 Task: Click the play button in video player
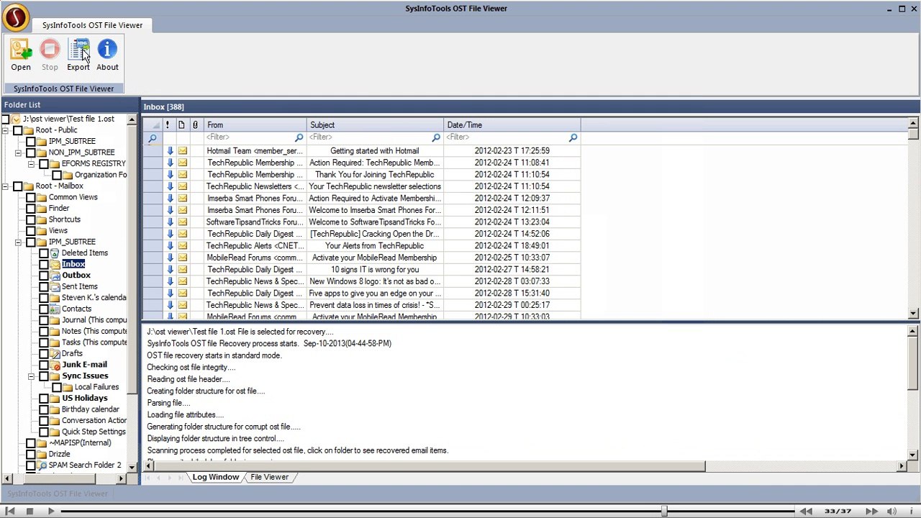[51, 511]
